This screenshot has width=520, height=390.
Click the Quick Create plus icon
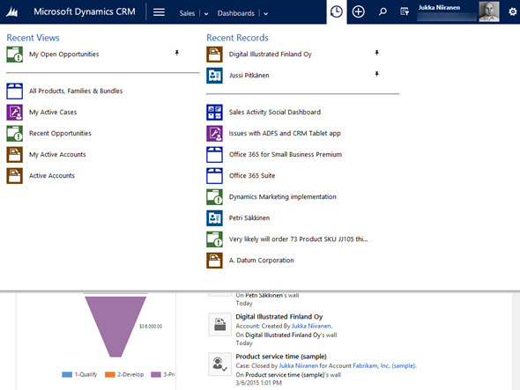click(x=358, y=12)
